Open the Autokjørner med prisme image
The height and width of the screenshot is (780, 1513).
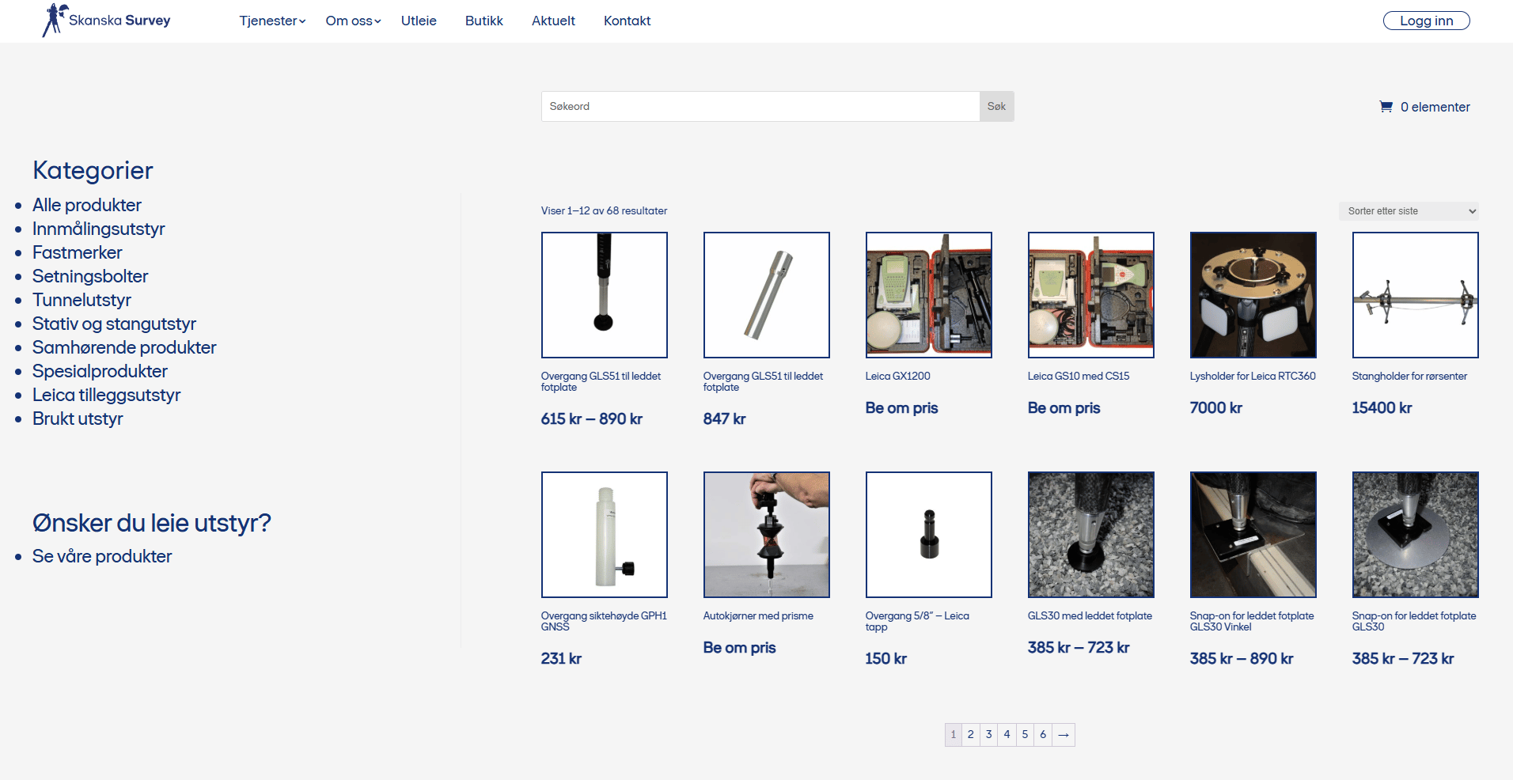[x=767, y=535]
